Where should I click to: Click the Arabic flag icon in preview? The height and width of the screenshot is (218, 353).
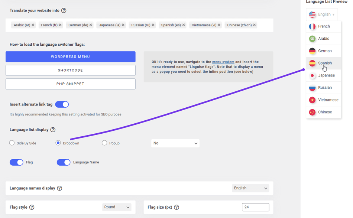(312, 39)
